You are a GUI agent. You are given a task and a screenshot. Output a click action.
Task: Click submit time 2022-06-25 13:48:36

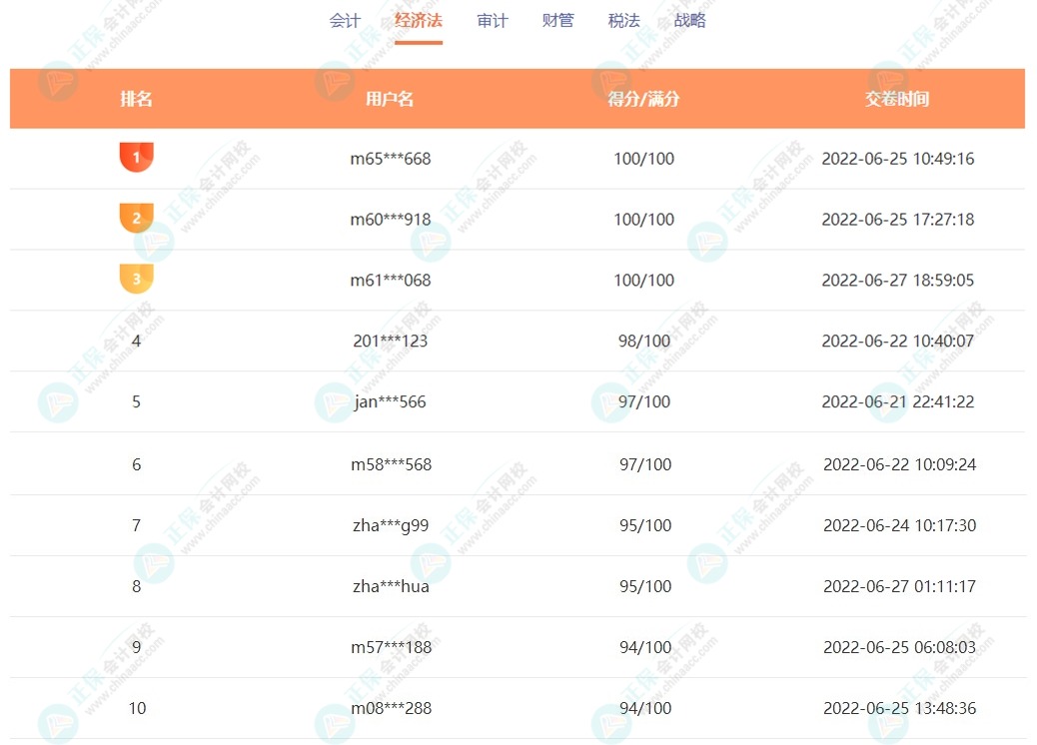pyautogui.click(x=899, y=708)
